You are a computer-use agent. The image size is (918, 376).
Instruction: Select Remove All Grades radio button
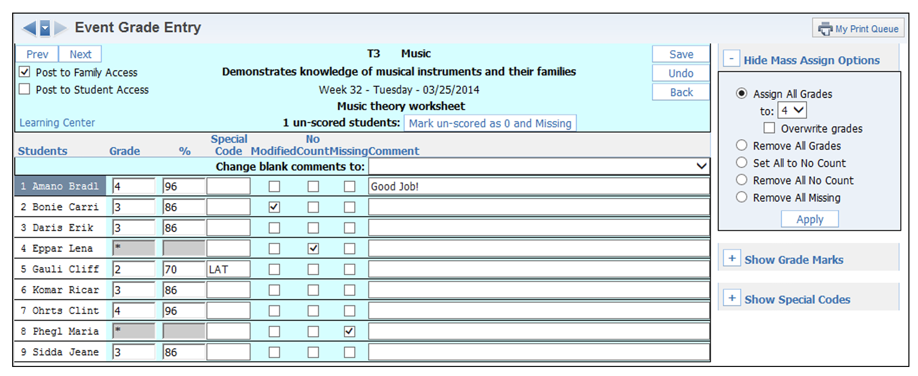coord(741,146)
